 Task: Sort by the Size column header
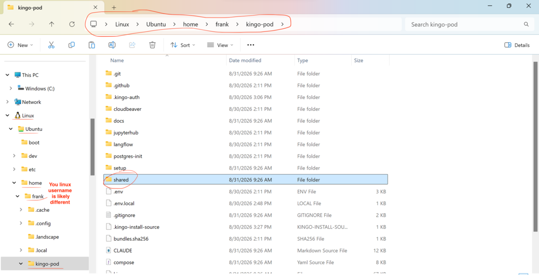(359, 60)
